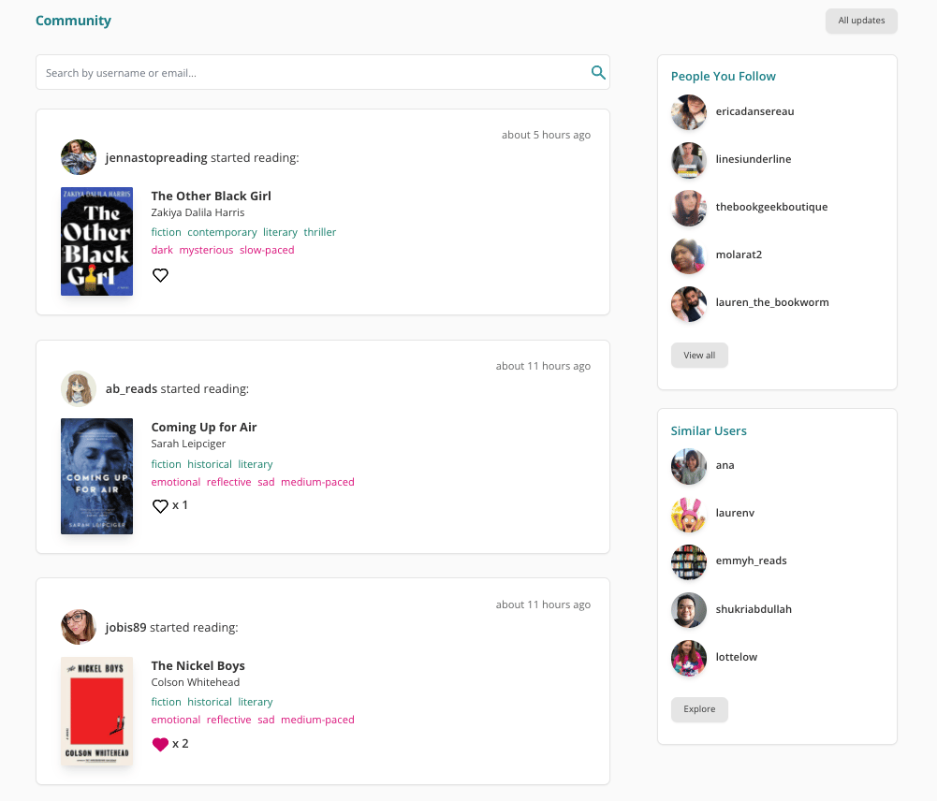Click thebookgeekboutique's avatar picture
The height and width of the screenshot is (801, 937).
click(x=688, y=208)
